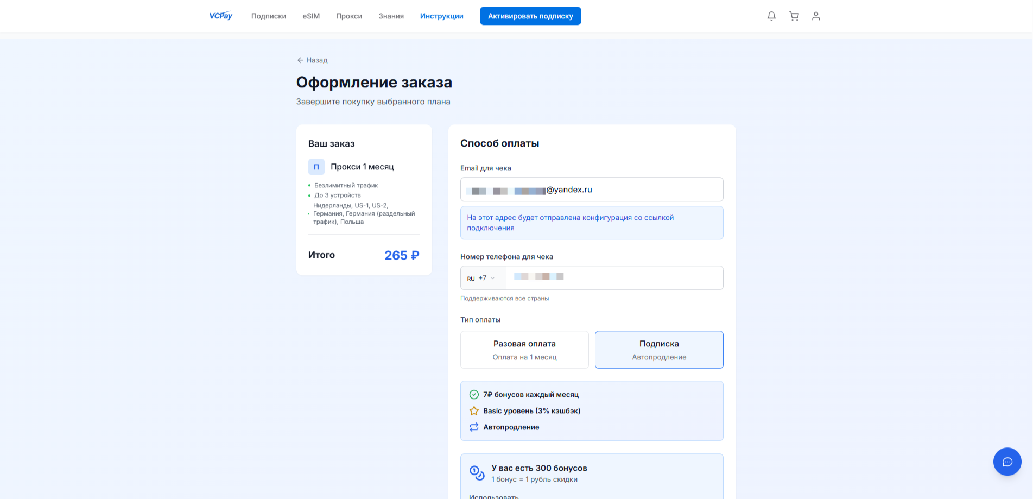This screenshot has height=499, width=1033.
Task: Open the Знания menu item
Action: tap(391, 16)
